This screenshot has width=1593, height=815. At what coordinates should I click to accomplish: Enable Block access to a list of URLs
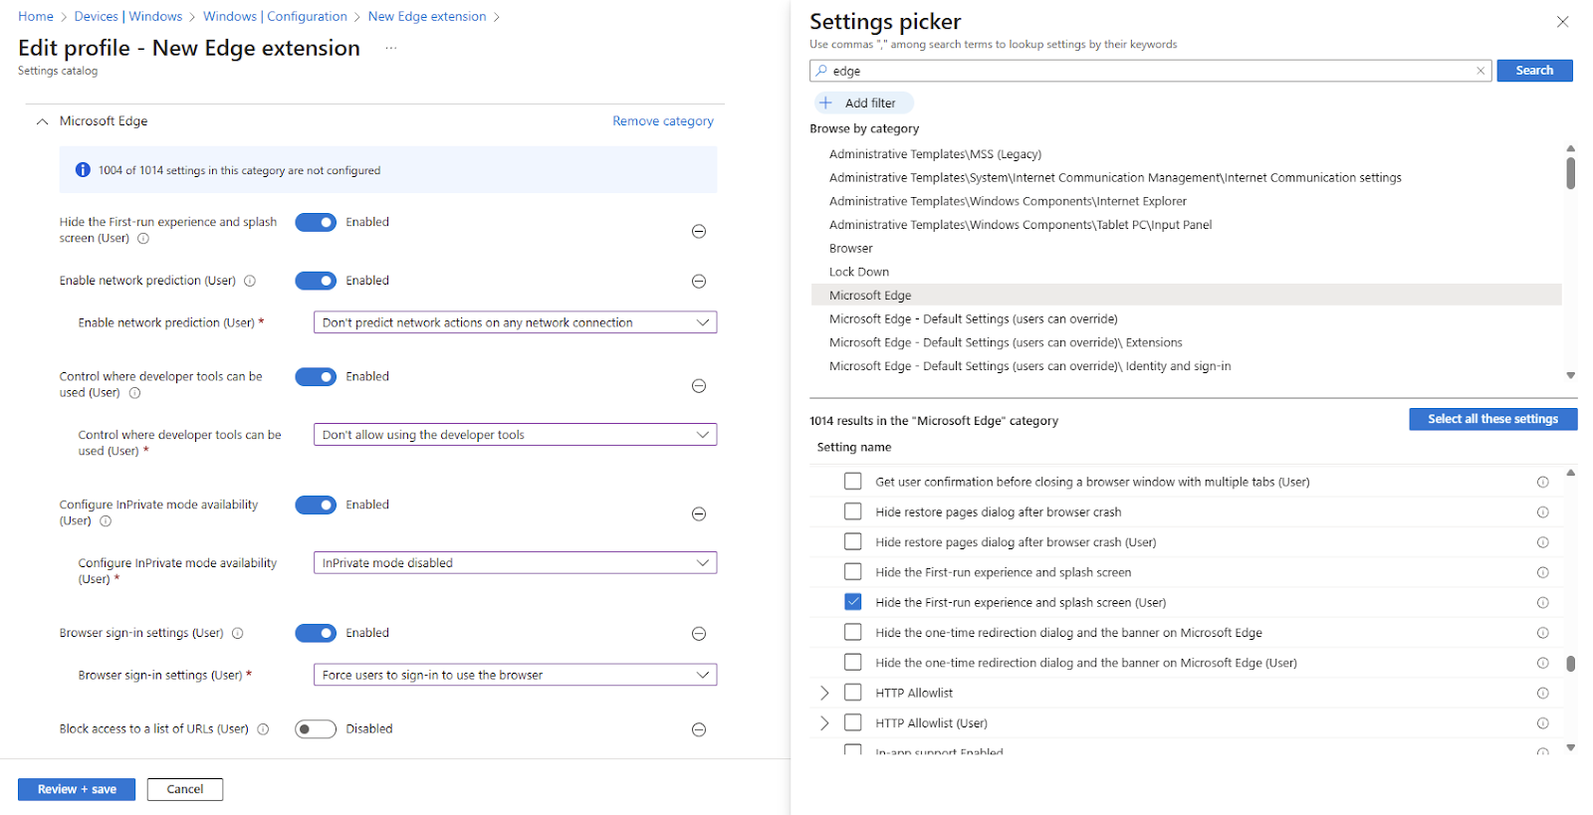[x=316, y=729]
